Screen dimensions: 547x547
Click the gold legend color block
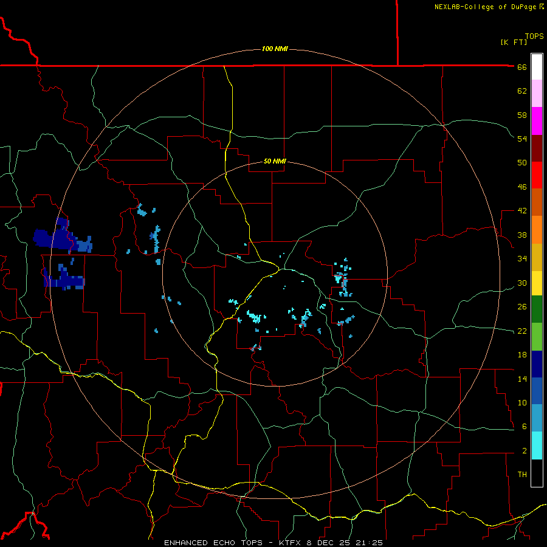[537, 257]
